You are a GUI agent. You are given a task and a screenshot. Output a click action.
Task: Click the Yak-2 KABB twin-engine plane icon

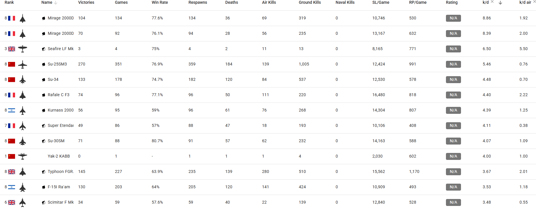click(x=23, y=156)
